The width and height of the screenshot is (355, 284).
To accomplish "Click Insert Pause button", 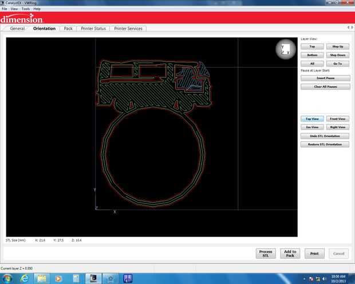I will (325, 78).
